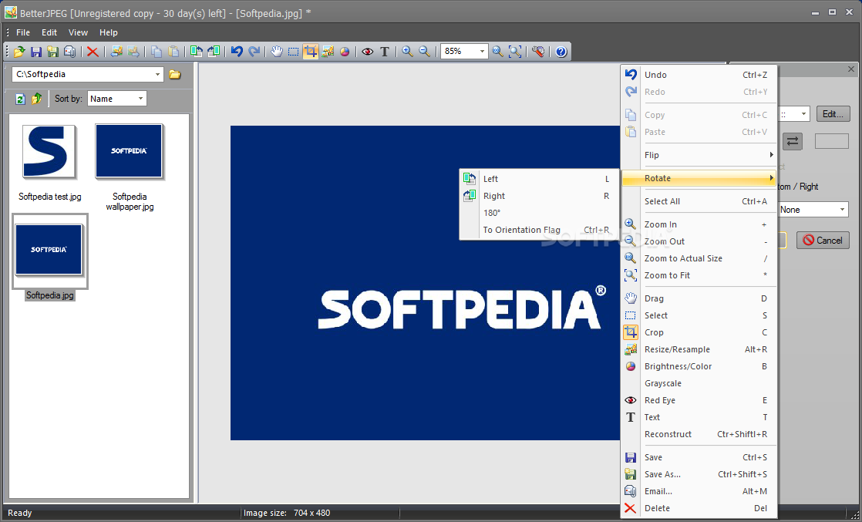Click the Copy toolbar icon
The height and width of the screenshot is (522, 862).
157,52
